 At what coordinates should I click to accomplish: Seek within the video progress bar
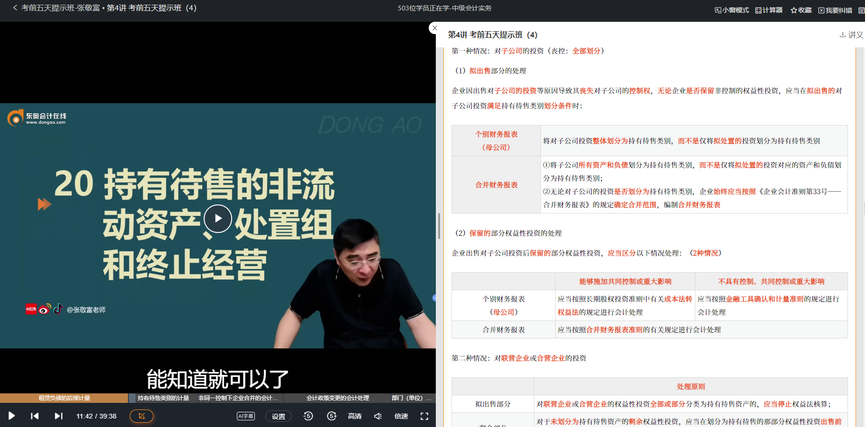(217, 398)
